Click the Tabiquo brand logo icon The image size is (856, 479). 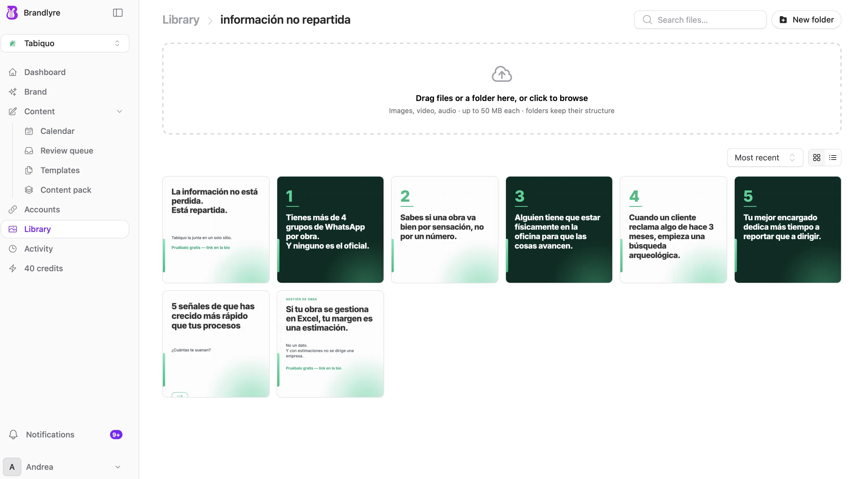tap(13, 43)
